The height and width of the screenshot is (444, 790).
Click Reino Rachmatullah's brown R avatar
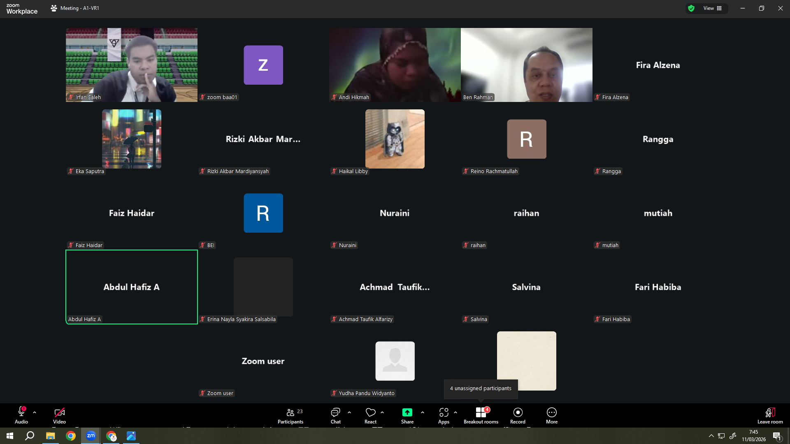click(x=527, y=139)
